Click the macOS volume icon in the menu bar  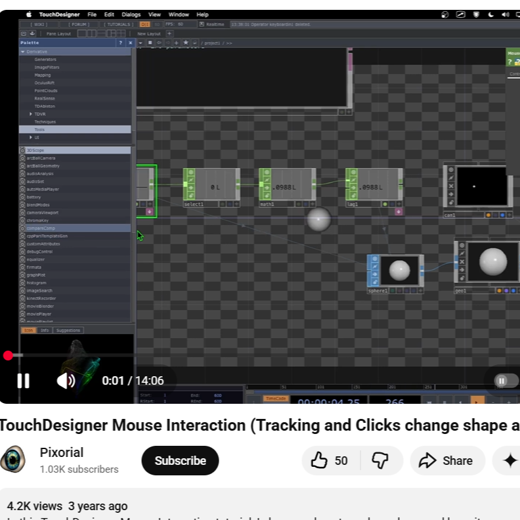pos(505,14)
